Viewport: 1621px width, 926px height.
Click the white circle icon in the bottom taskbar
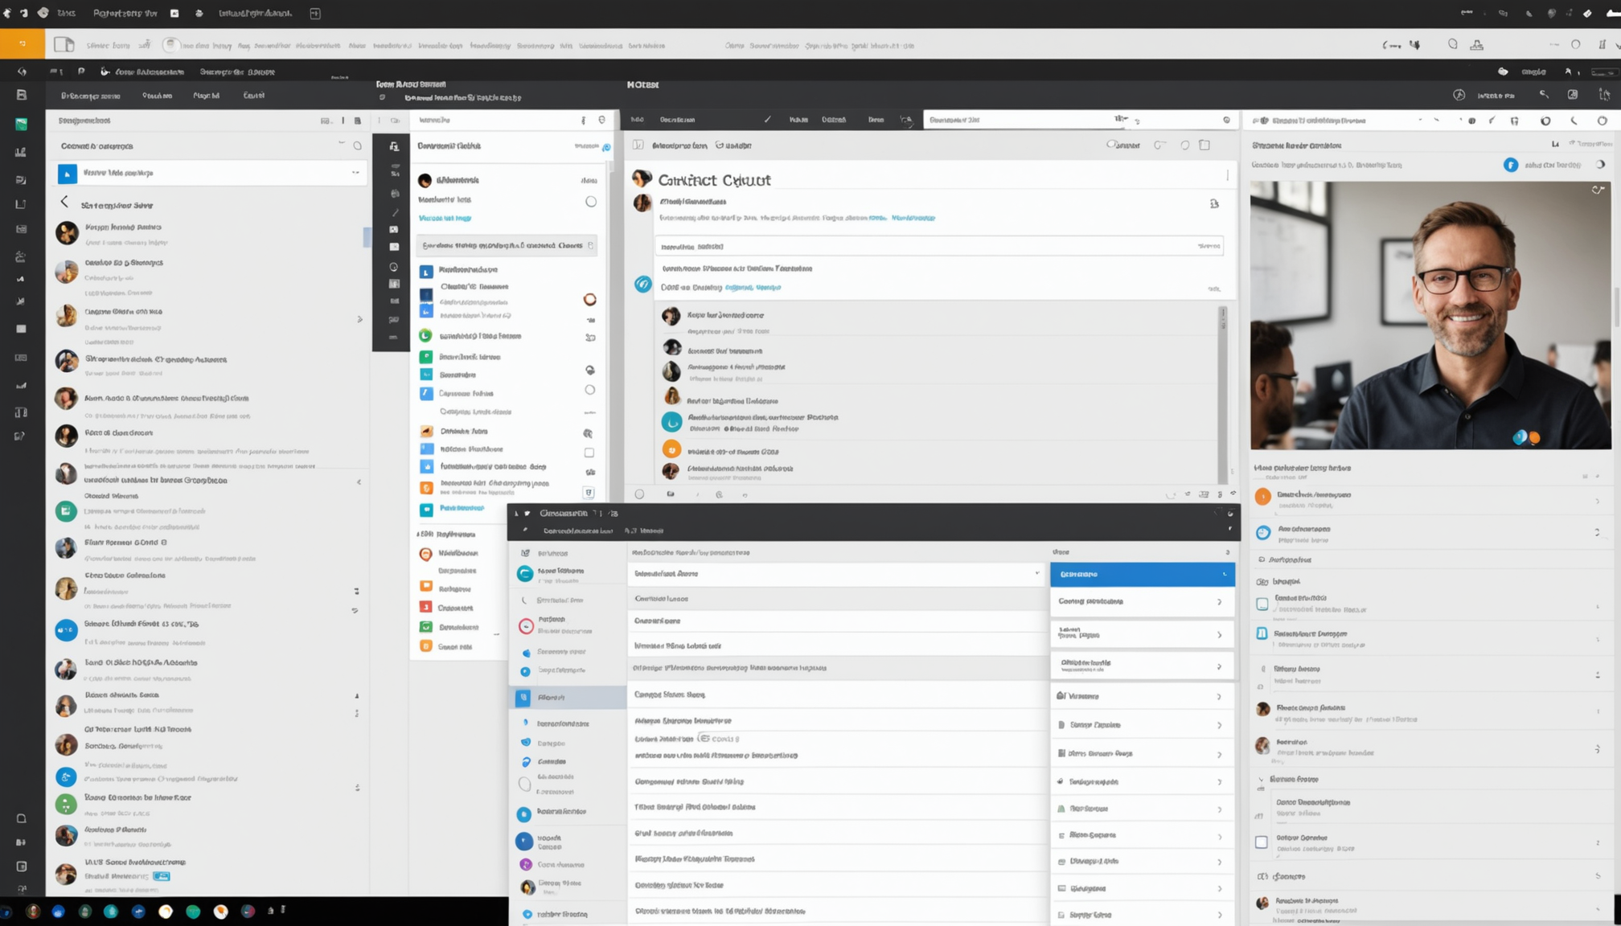tap(166, 911)
